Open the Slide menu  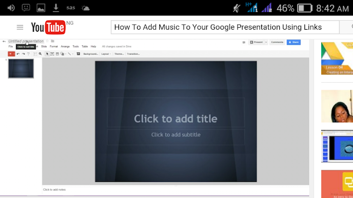44,46
